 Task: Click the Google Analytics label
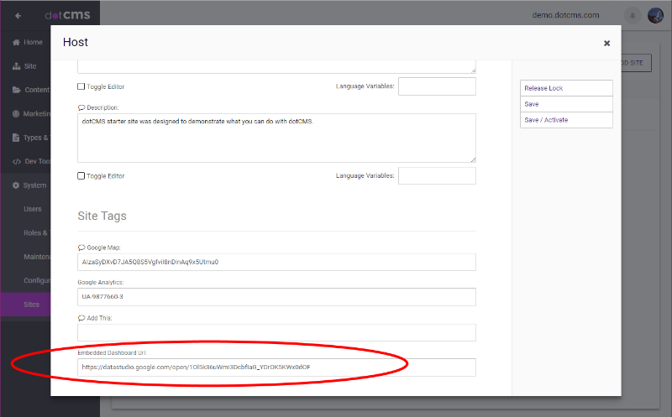click(101, 283)
